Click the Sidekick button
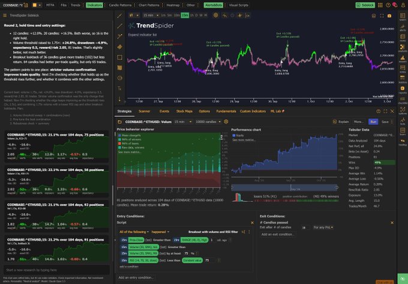Screen dimensions: 408x284 click(365, 5)
